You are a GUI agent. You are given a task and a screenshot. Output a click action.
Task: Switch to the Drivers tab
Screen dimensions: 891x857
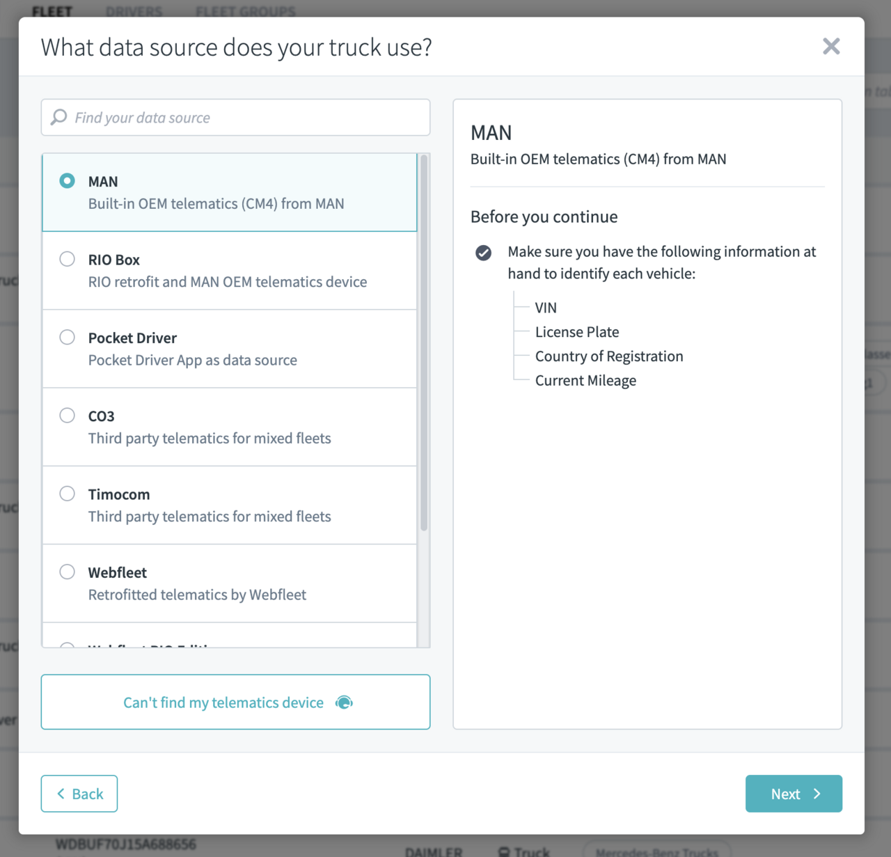(134, 11)
